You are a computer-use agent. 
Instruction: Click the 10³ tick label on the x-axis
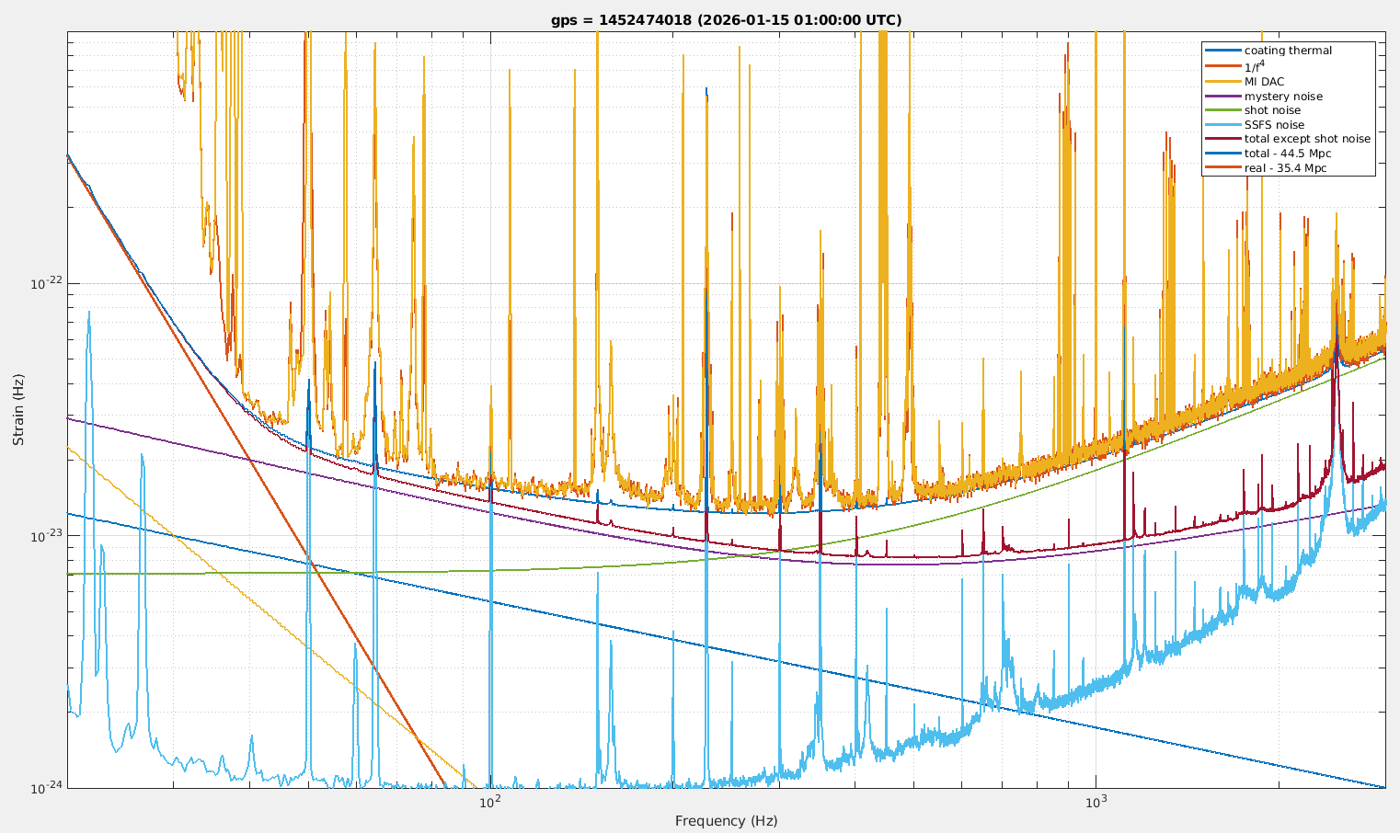point(1095,802)
